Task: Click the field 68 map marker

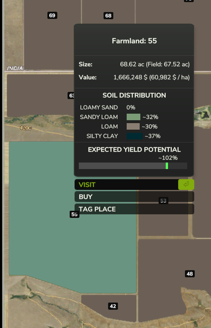Action: coord(108,16)
